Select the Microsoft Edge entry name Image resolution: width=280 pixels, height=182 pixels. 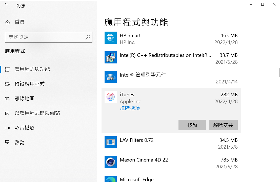(x=137, y=179)
